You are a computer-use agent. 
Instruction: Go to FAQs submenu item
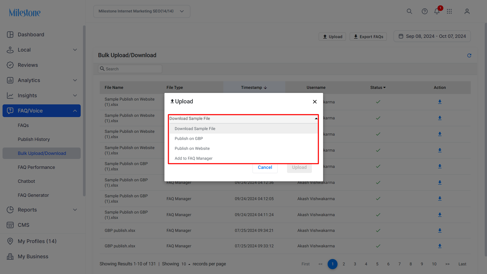(x=23, y=125)
